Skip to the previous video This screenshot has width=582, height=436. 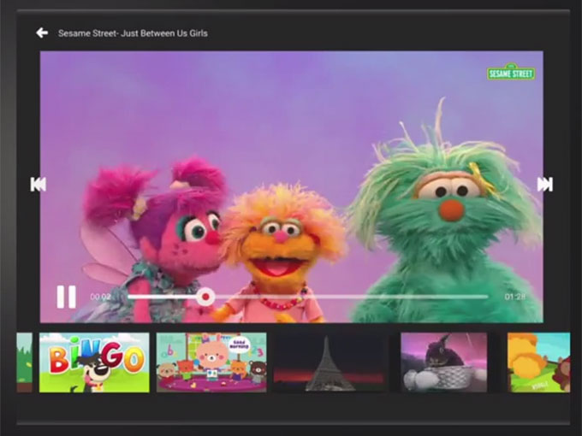(x=39, y=185)
